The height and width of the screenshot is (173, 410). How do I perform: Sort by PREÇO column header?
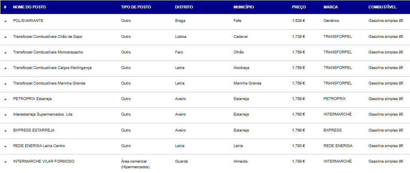299,7
